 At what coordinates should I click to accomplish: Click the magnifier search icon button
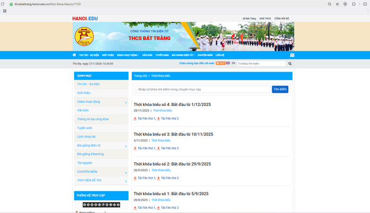click(290, 64)
